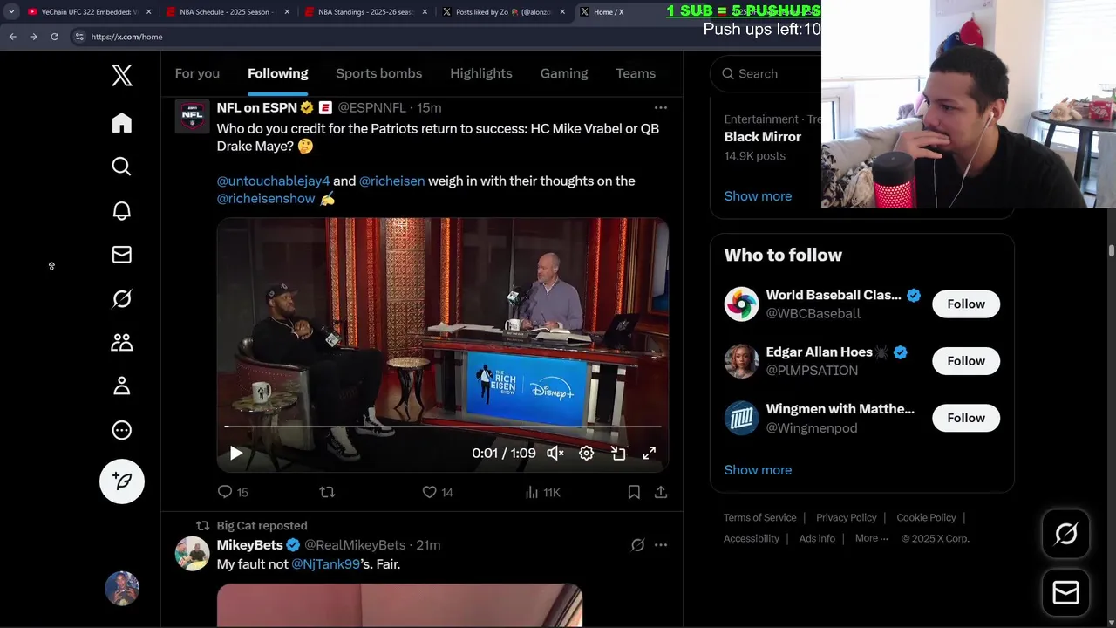Open floating Grok button
Screen dimensions: 1116x628
click(1065, 534)
